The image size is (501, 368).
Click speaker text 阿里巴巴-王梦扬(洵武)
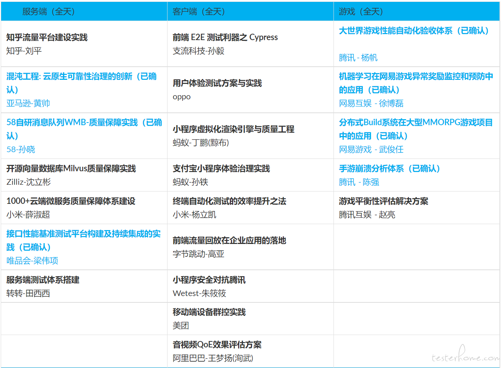[x=213, y=358]
